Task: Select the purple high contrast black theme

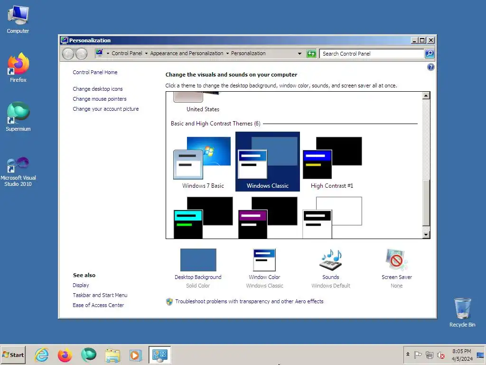Action: point(268,218)
